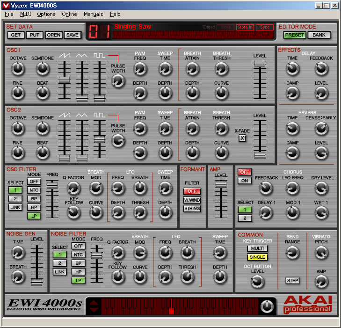Click the AMP Level slider handle
The image size is (341, 328).
218,185
